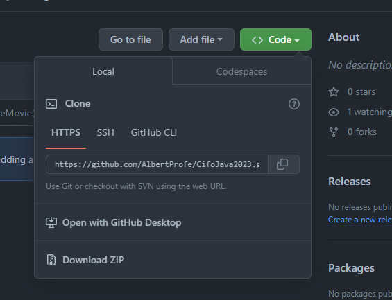Select the SSH clone option

click(105, 132)
